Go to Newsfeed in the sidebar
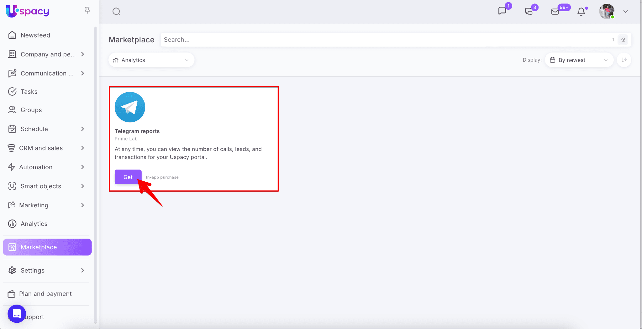 click(35, 35)
